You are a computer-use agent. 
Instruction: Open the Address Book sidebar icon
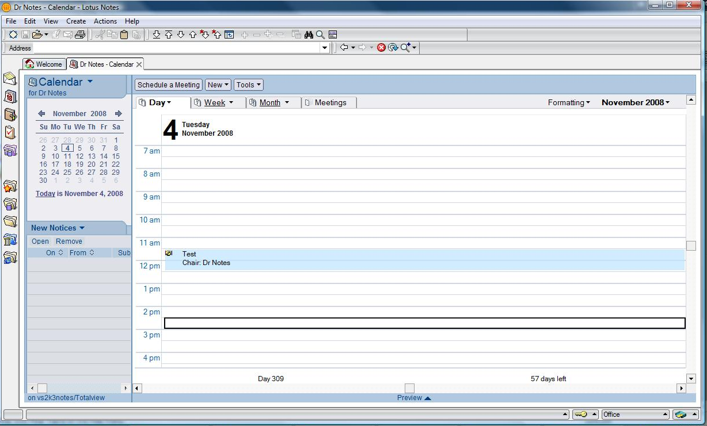(x=10, y=114)
